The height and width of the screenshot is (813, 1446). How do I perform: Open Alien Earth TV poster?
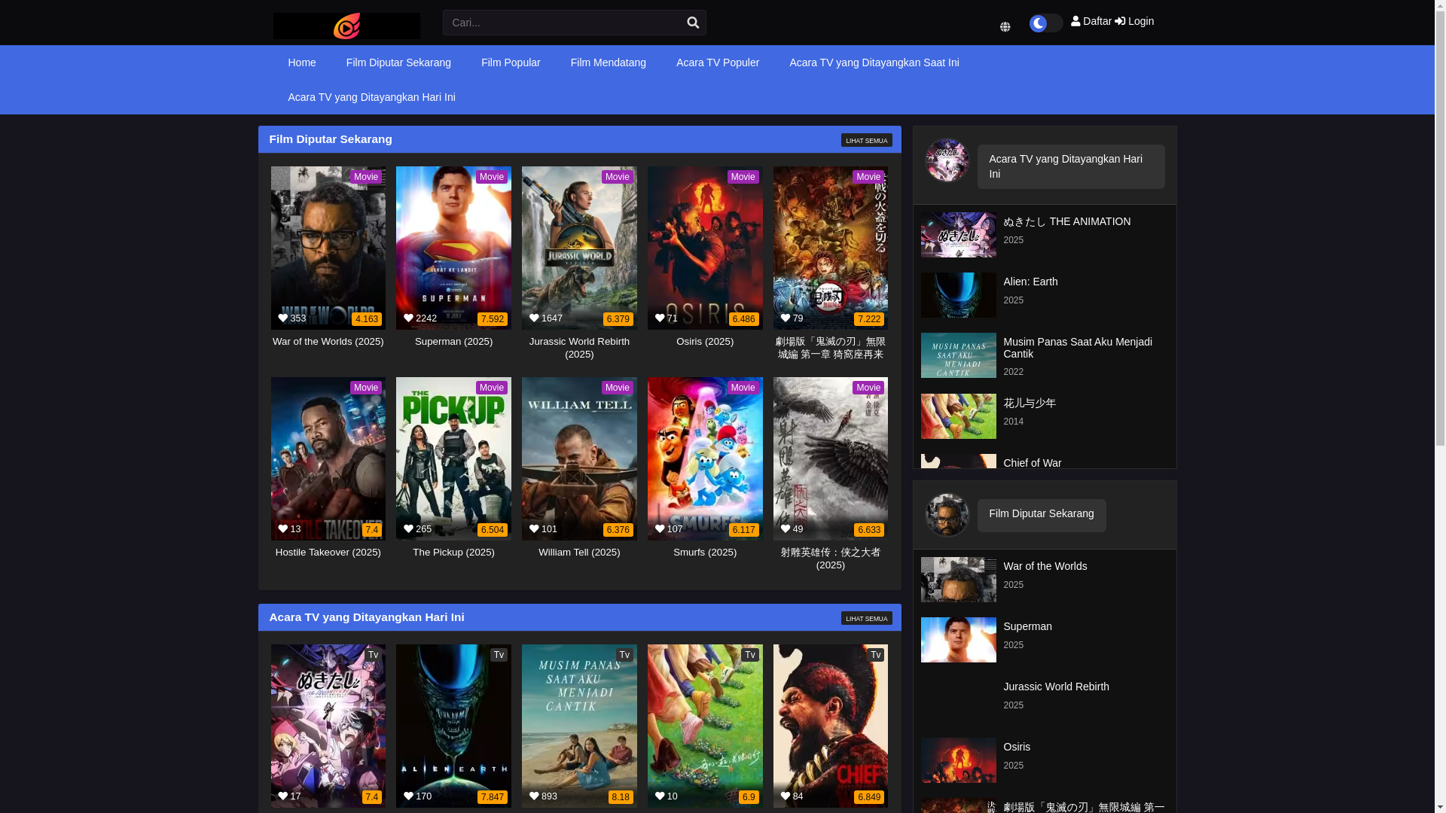tap(453, 726)
